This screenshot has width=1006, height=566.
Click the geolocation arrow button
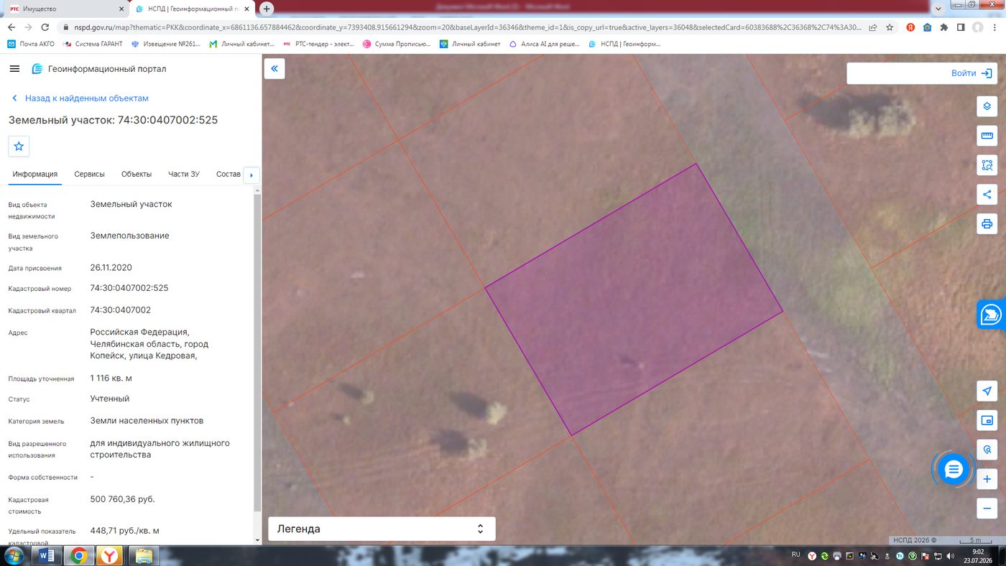(x=987, y=391)
